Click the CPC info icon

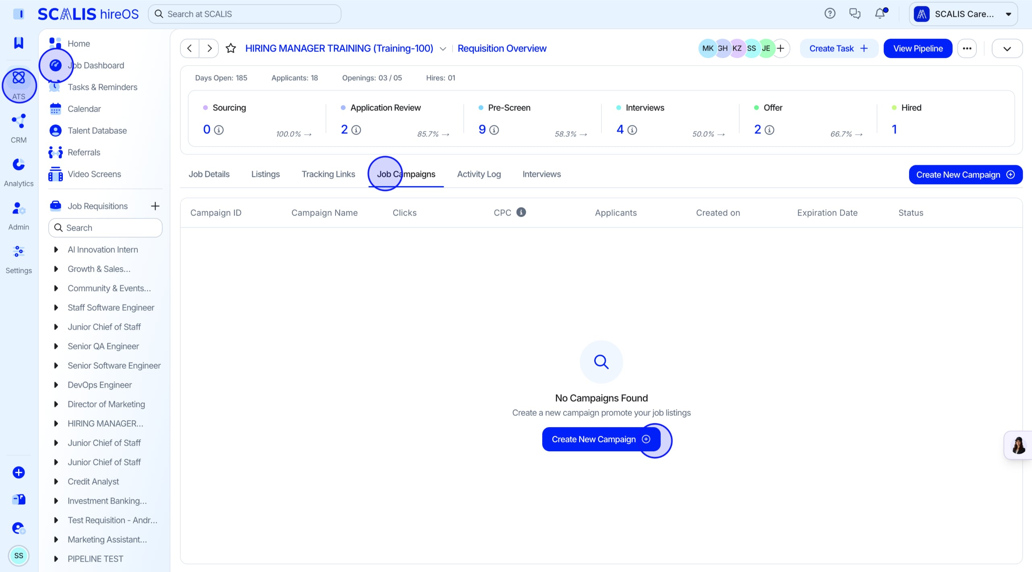point(521,212)
